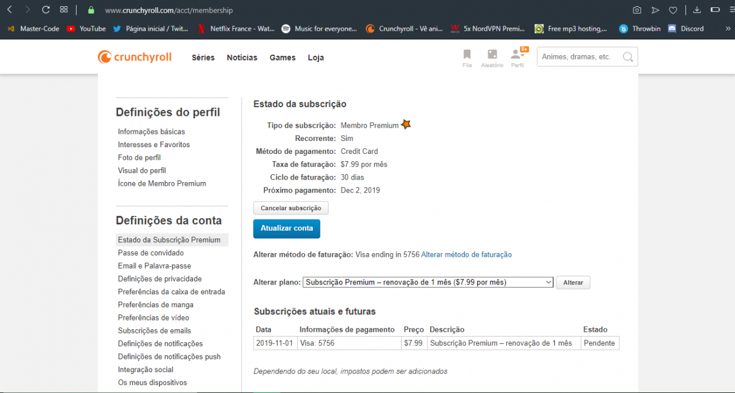Click the Atualizar conta button
The height and width of the screenshot is (393, 735).
click(x=287, y=229)
